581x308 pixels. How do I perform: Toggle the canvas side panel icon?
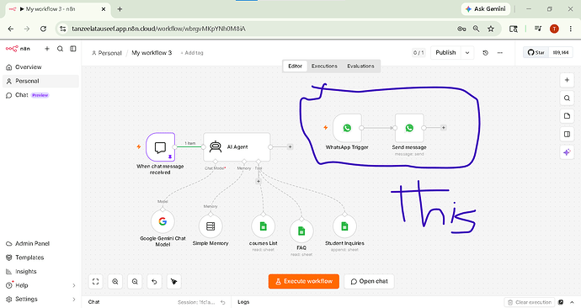point(567,134)
